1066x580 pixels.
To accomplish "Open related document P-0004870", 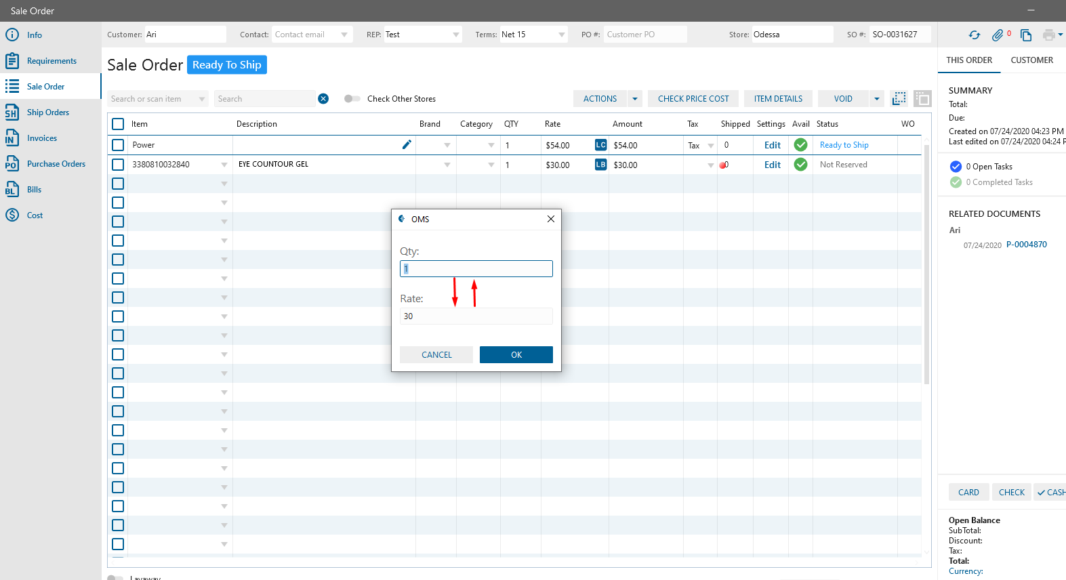I will click(1027, 245).
